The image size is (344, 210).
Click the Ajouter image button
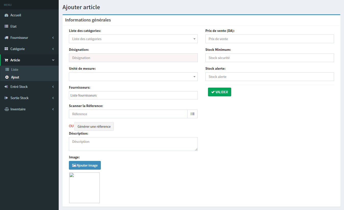tap(85, 165)
